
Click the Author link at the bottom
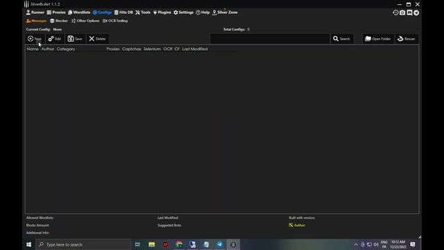(300, 225)
